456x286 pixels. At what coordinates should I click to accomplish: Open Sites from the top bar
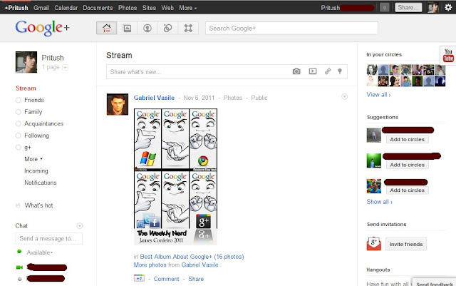(x=149, y=8)
